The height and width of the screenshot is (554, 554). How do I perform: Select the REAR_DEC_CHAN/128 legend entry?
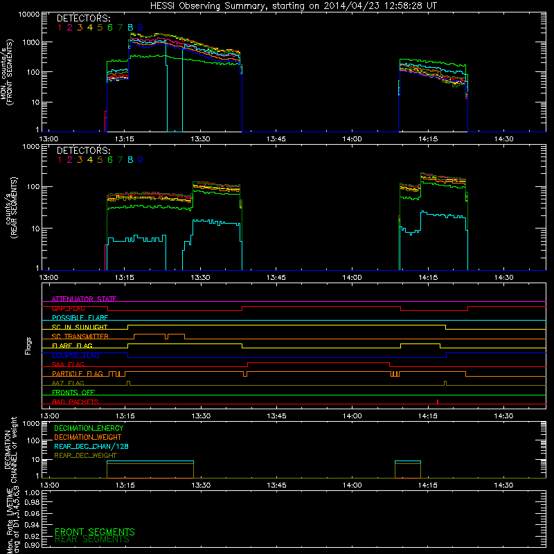pyautogui.click(x=91, y=447)
